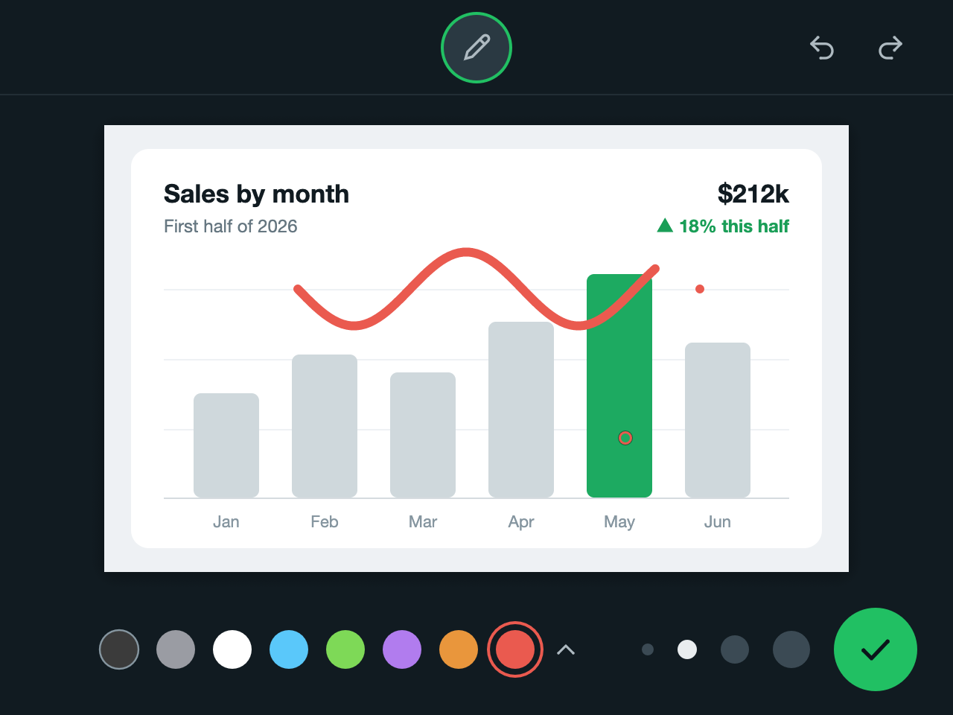Switch to the orange color swatch
The height and width of the screenshot is (715, 953).
(459, 649)
